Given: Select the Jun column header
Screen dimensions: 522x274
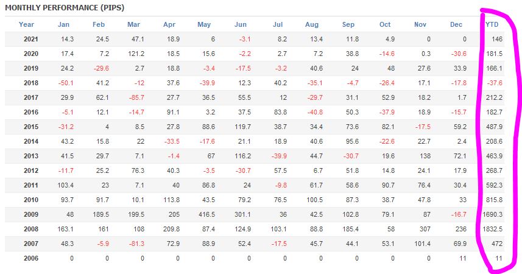Looking at the screenshot, I should click(x=241, y=24).
